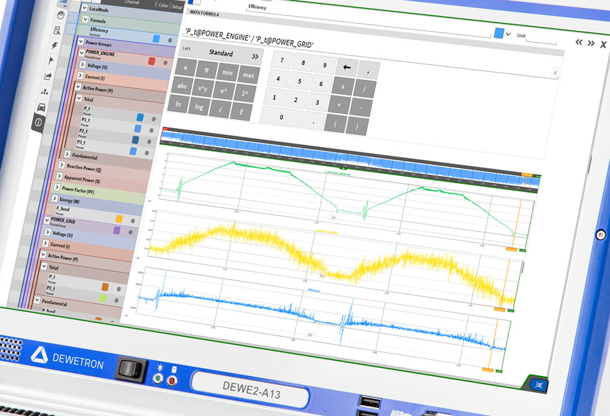The width and height of the screenshot is (610, 416).
Task: Insert the pi constant
Action: point(207,70)
